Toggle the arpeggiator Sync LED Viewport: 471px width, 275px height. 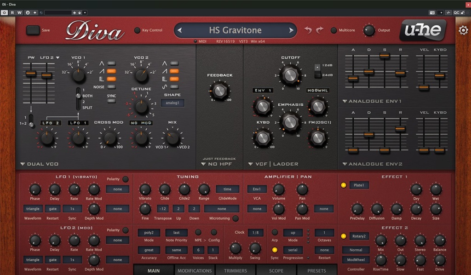click(275, 250)
